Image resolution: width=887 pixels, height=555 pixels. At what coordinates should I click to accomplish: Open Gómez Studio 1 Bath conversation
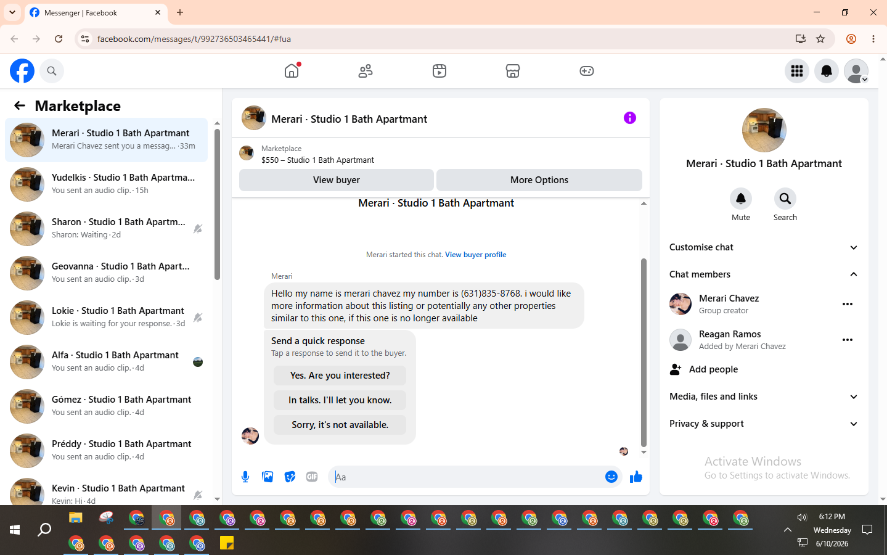click(106, 406)
